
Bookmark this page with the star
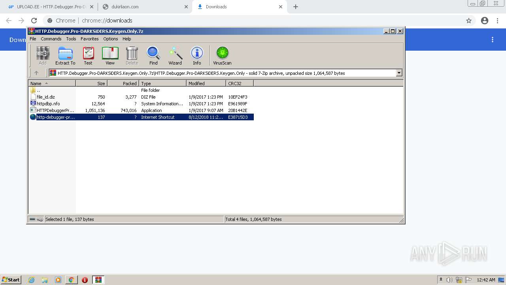pos(469,21)
